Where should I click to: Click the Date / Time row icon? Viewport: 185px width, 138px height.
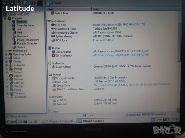53,13
